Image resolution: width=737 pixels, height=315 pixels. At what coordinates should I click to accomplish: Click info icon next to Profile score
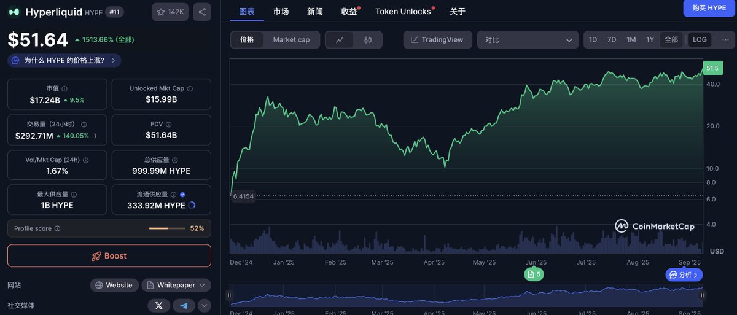pyautogui.click(x=57, y=228)
